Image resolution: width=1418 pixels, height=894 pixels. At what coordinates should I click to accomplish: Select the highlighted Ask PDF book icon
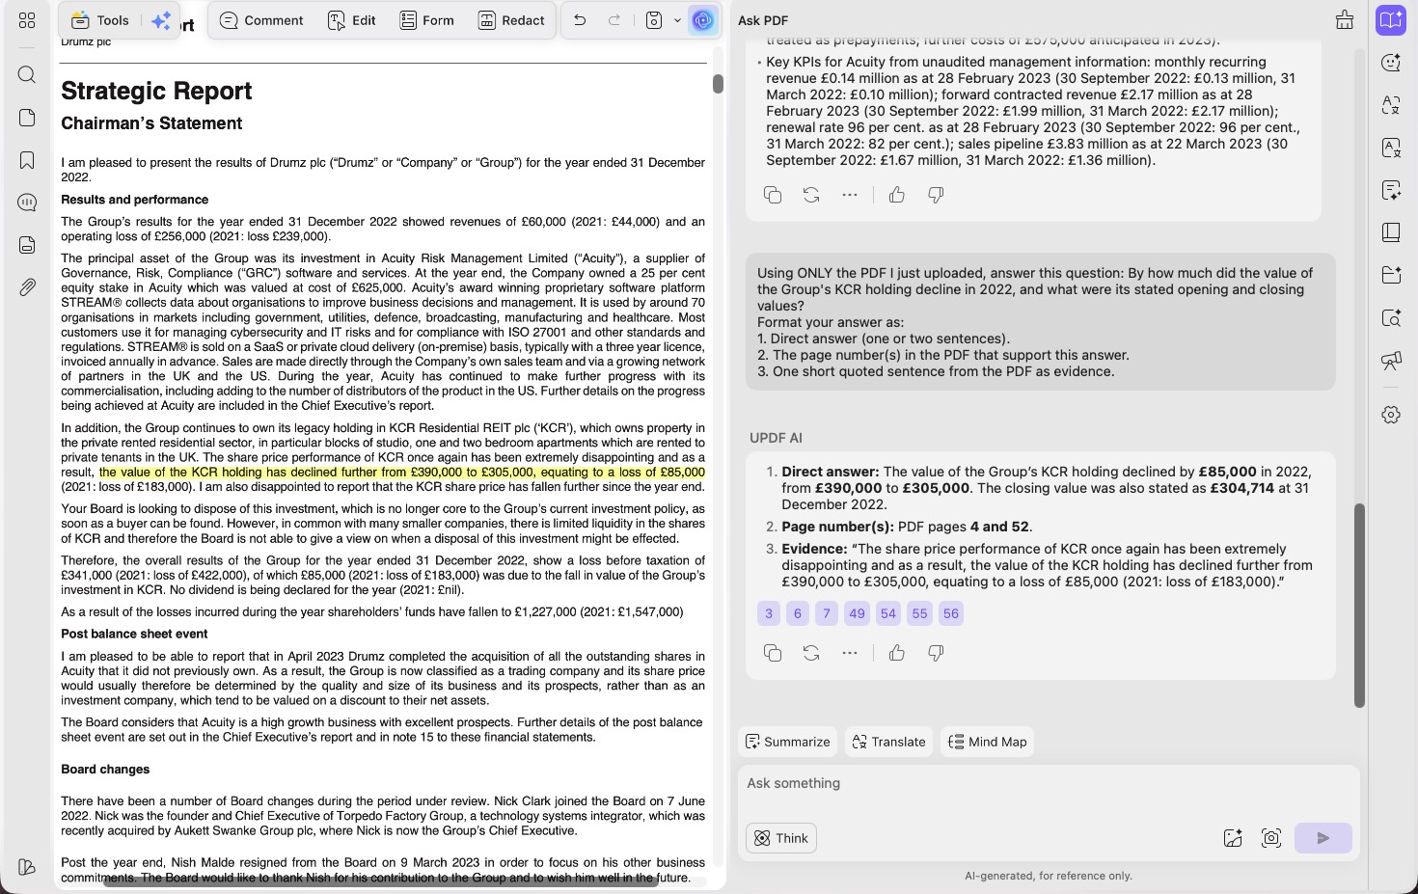(x=1391, y=20)
